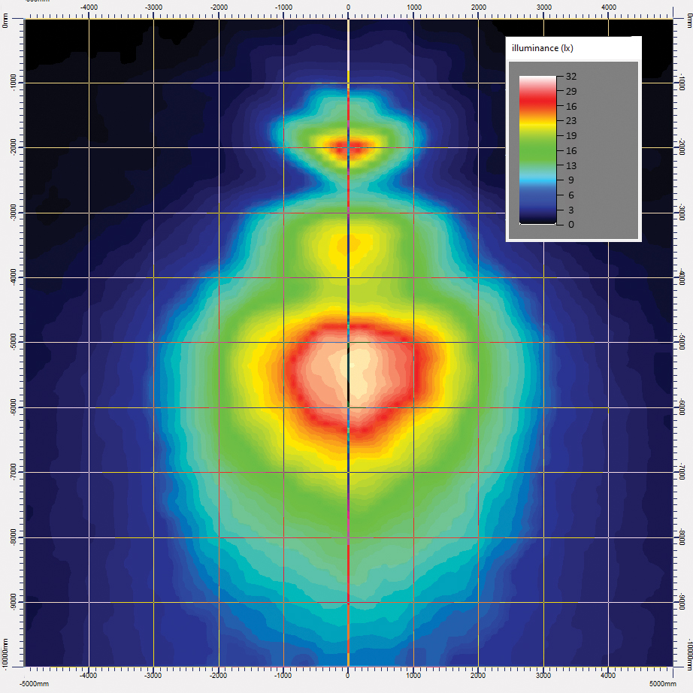This screenshot has height=693, width=693.
Task: Click the 9 tick label in legend
Action: [571, 180]
